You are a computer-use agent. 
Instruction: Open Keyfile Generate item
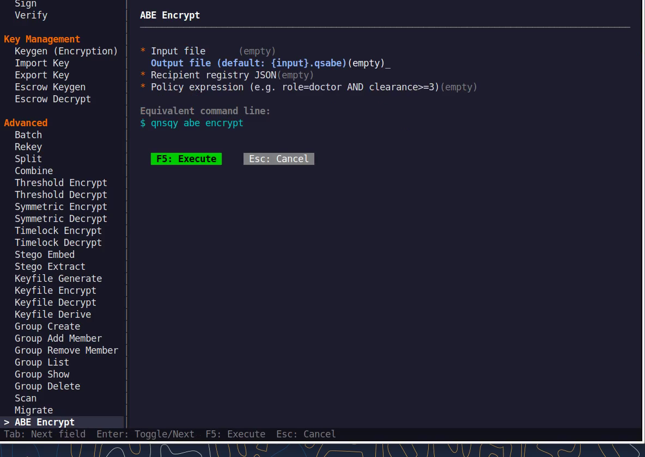(x=58, y=278)
